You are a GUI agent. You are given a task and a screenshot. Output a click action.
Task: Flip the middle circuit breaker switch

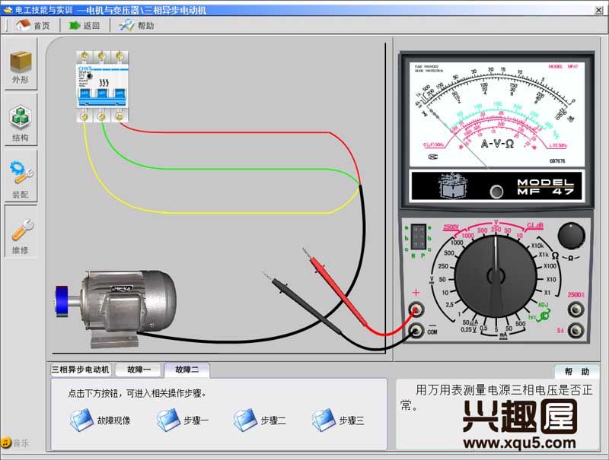pos(102,93)
